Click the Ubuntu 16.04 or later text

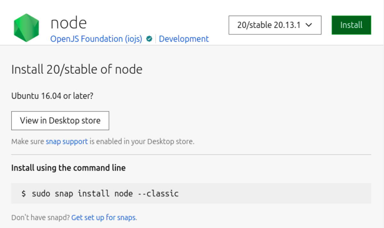click(x=52, y=96)
